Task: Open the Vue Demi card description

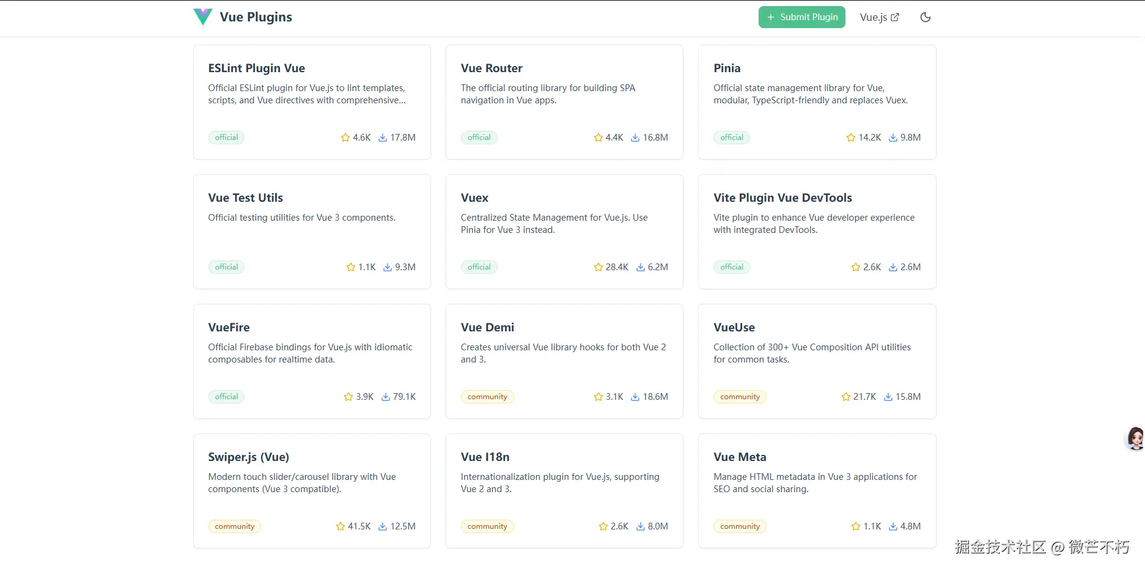Action: (563, 353)
